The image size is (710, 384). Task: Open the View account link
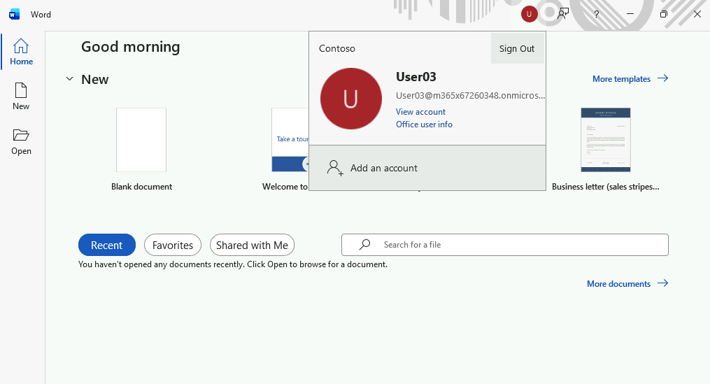click(420, 112)
